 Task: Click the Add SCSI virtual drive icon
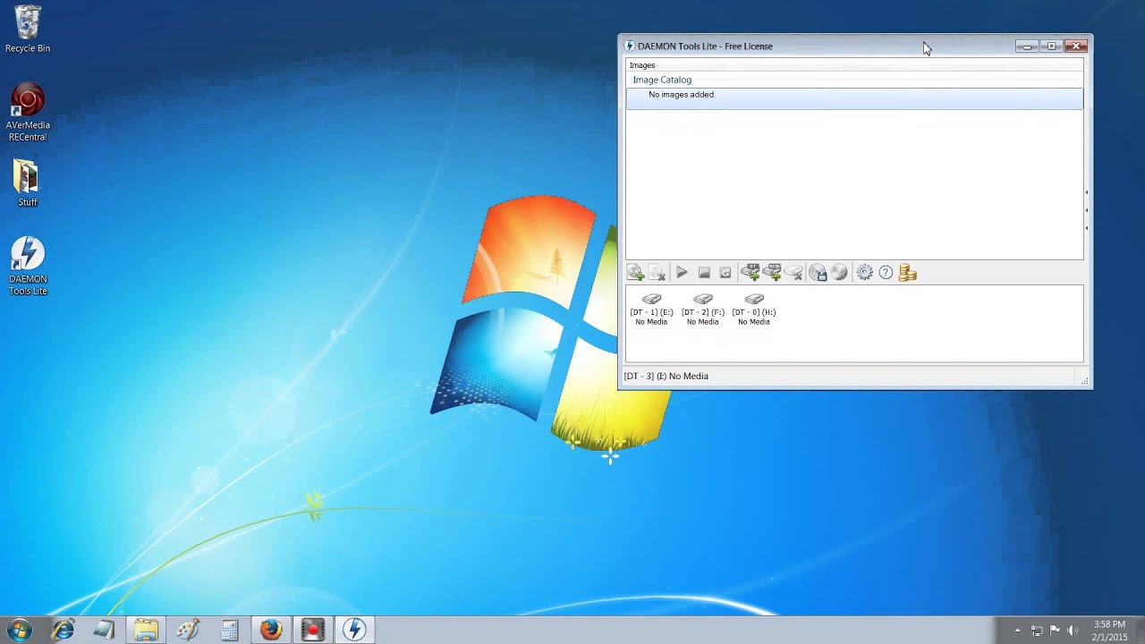[772, 272]
